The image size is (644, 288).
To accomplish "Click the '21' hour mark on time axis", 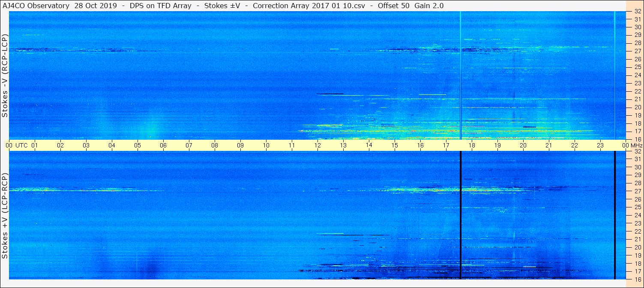I will 549,145.
